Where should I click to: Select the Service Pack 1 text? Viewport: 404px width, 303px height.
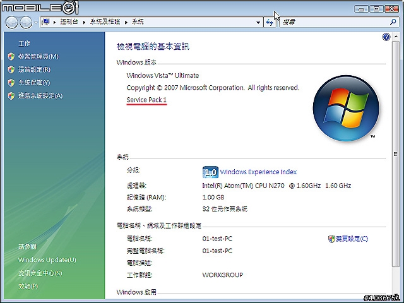click(x=146, y=100)
